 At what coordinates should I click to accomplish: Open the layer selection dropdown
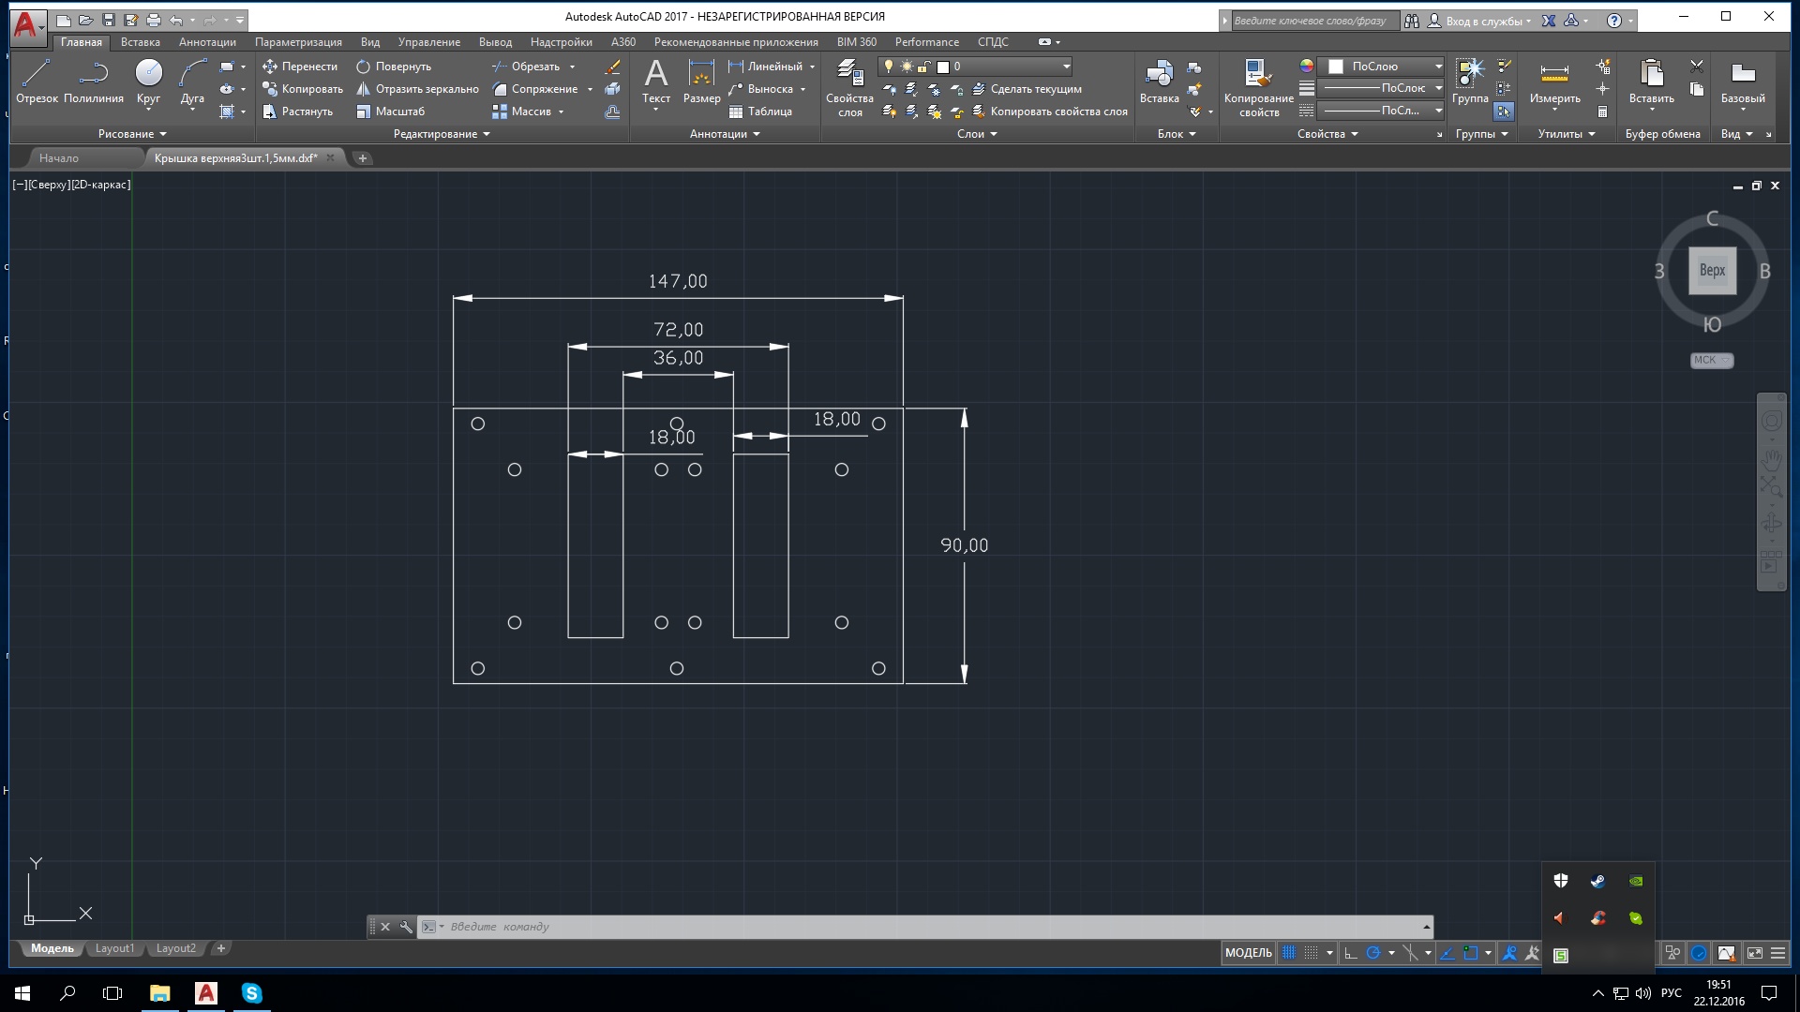tap(1066, 67)
